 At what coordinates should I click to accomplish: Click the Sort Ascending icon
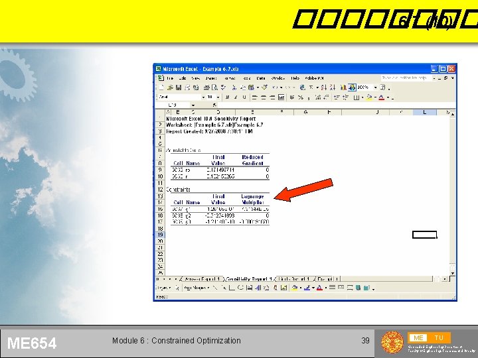coord(324,88)
